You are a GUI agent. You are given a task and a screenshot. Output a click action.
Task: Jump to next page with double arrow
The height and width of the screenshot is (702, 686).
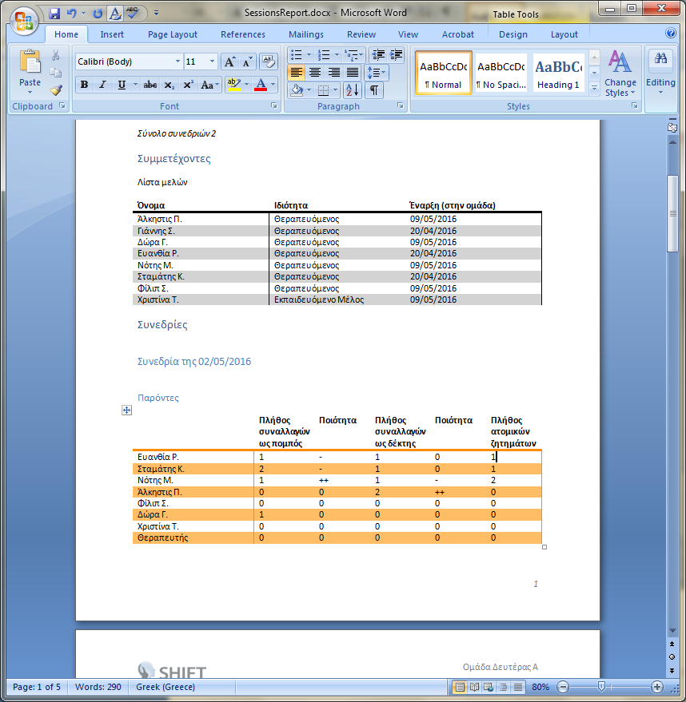[672, 670]
